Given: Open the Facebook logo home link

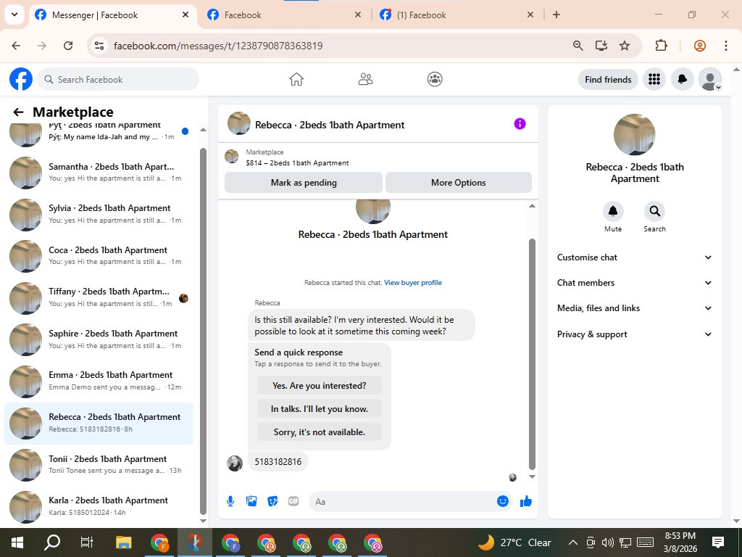Looking at the screenshot, I should [x=21, y=79].
